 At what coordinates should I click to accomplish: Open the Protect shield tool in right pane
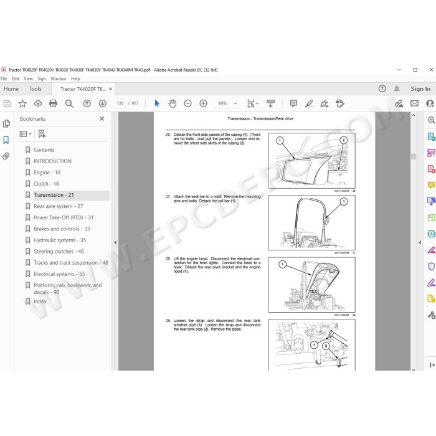(431, 267)
